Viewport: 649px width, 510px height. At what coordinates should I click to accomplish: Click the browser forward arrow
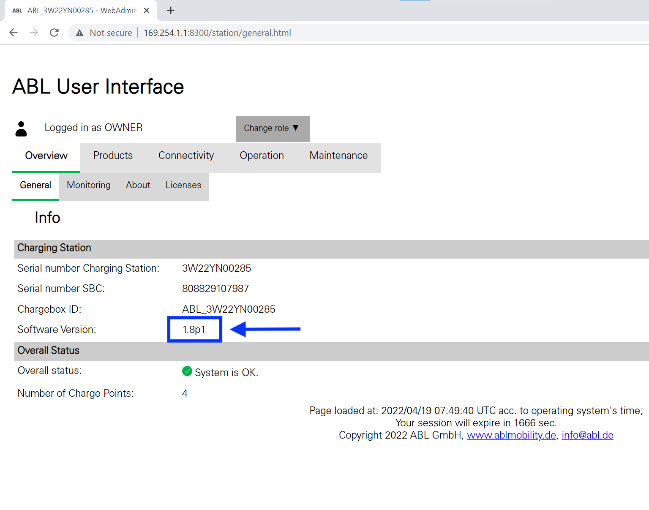34,33
